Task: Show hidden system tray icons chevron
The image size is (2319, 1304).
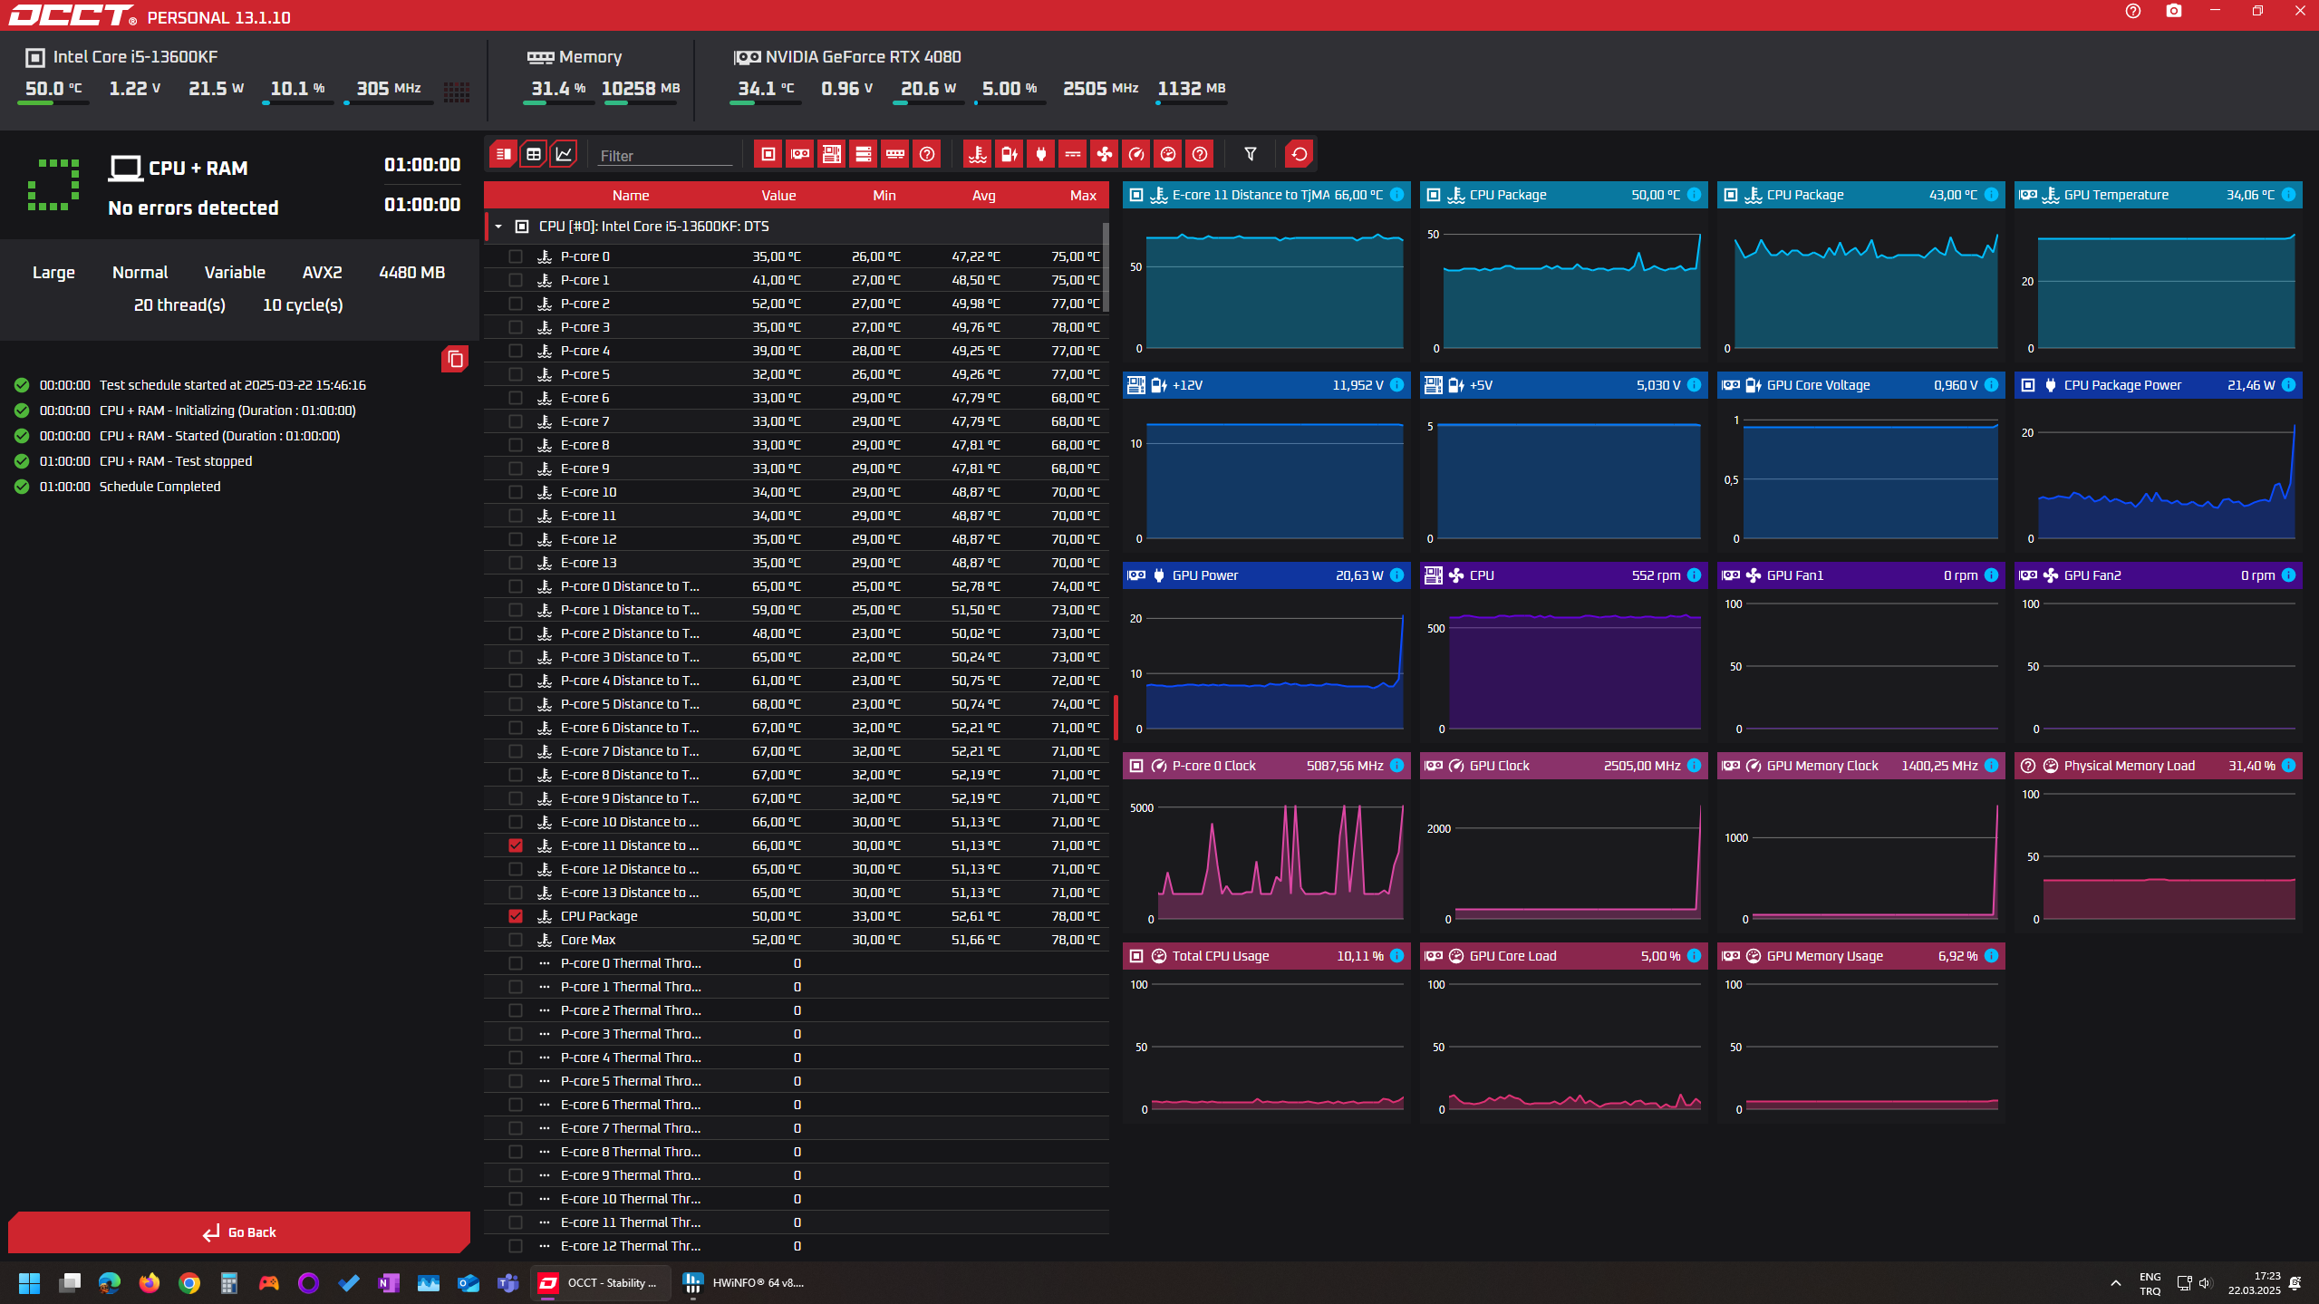Action: click(2115, 1283)
